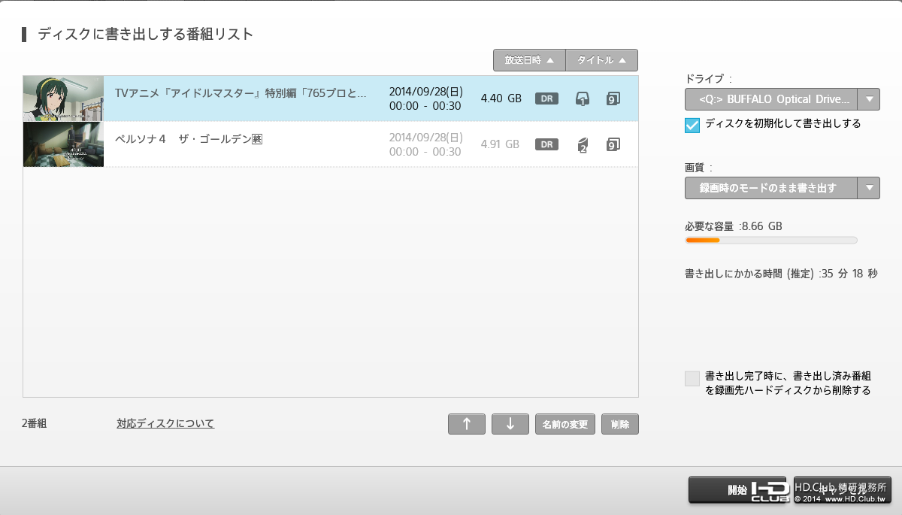Click DR badge on the ペルソナ4 row
Screen dimensions: 902x515
(546, 144)
